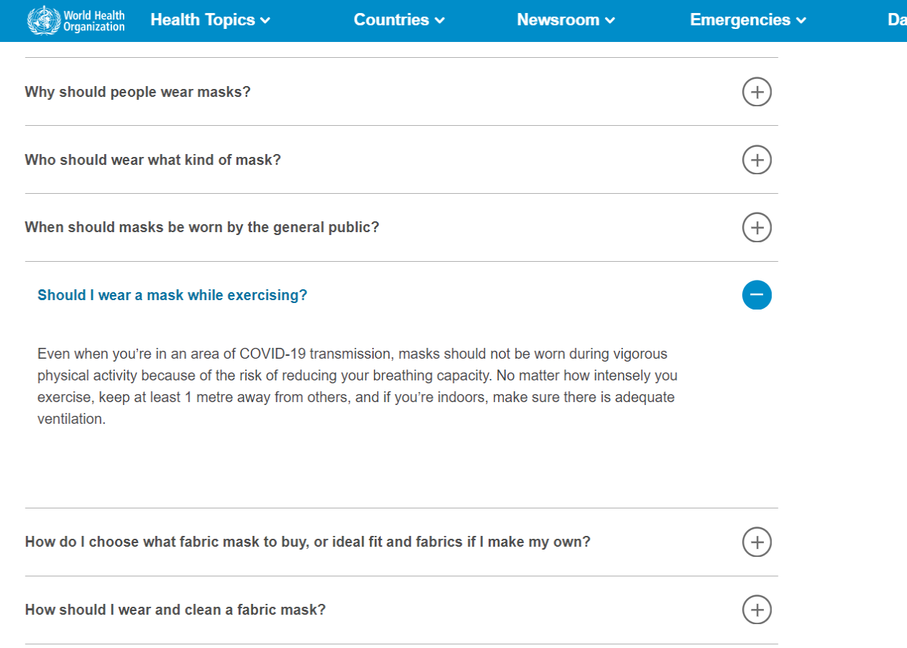907x648 pixels.
Task: Open the Newsroom dropdown chevron
Action: [610, 21]
